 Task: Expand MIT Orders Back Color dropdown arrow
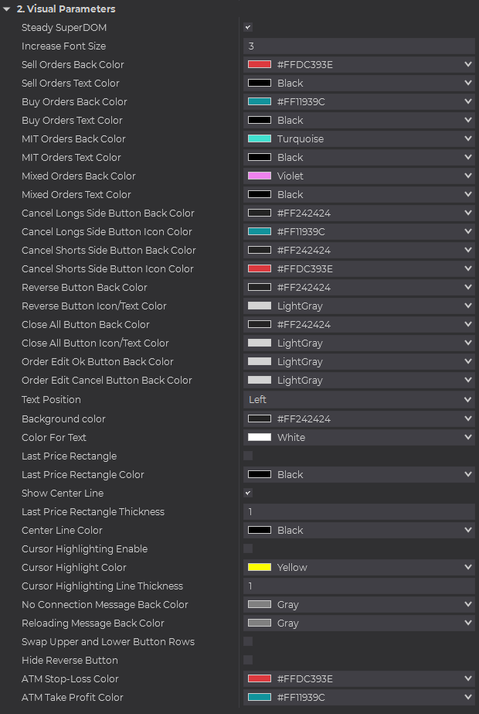point(467,139)
